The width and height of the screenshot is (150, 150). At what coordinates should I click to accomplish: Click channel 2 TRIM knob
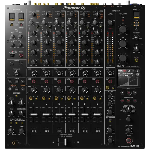click(x=43, y=22)
